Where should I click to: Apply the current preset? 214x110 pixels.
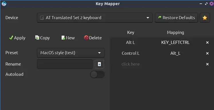click(x=17, y=38)
